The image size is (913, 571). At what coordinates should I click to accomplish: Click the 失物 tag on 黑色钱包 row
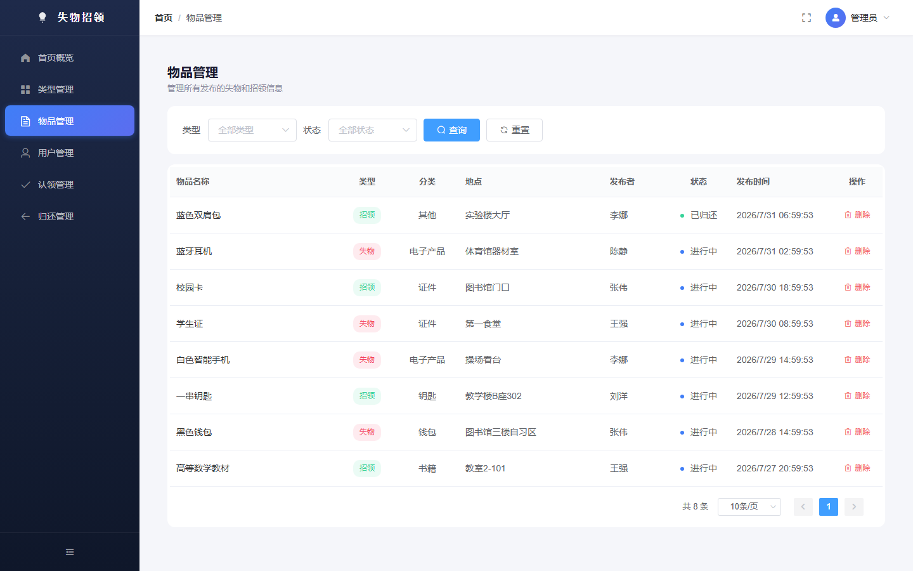pyautogui.click(x=367, y=432)
